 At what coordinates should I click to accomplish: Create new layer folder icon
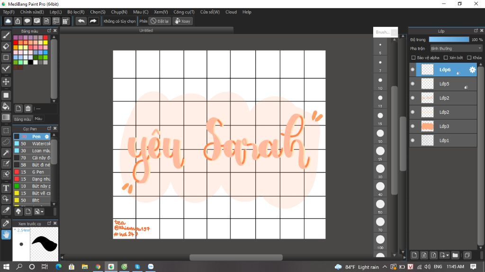tap(455, 255)
